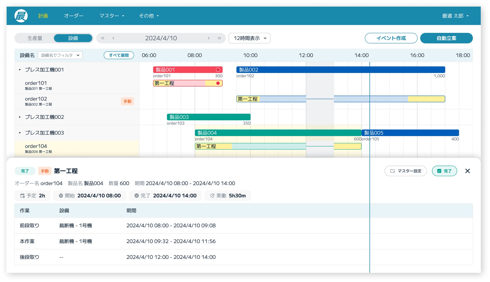
Task: Close the 第一工程 detail panel
Action: tap(467, 171)
